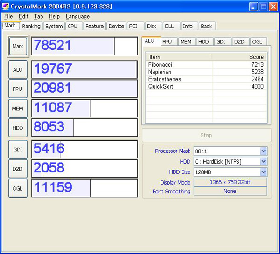Click the Display Mode 1366 x 768 32bit field
280x254 pixels.
231,182
